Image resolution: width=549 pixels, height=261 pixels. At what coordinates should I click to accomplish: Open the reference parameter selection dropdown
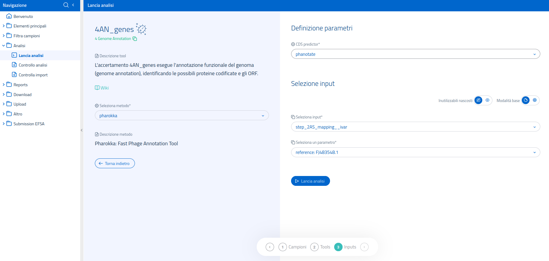(x=415, y=152)
